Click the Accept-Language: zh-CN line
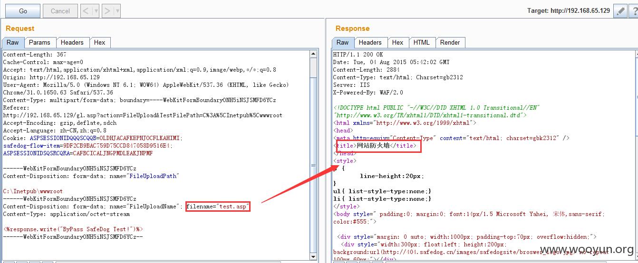Image resolution: width=638 pixels, height=263 pixels. coord(55,131)
